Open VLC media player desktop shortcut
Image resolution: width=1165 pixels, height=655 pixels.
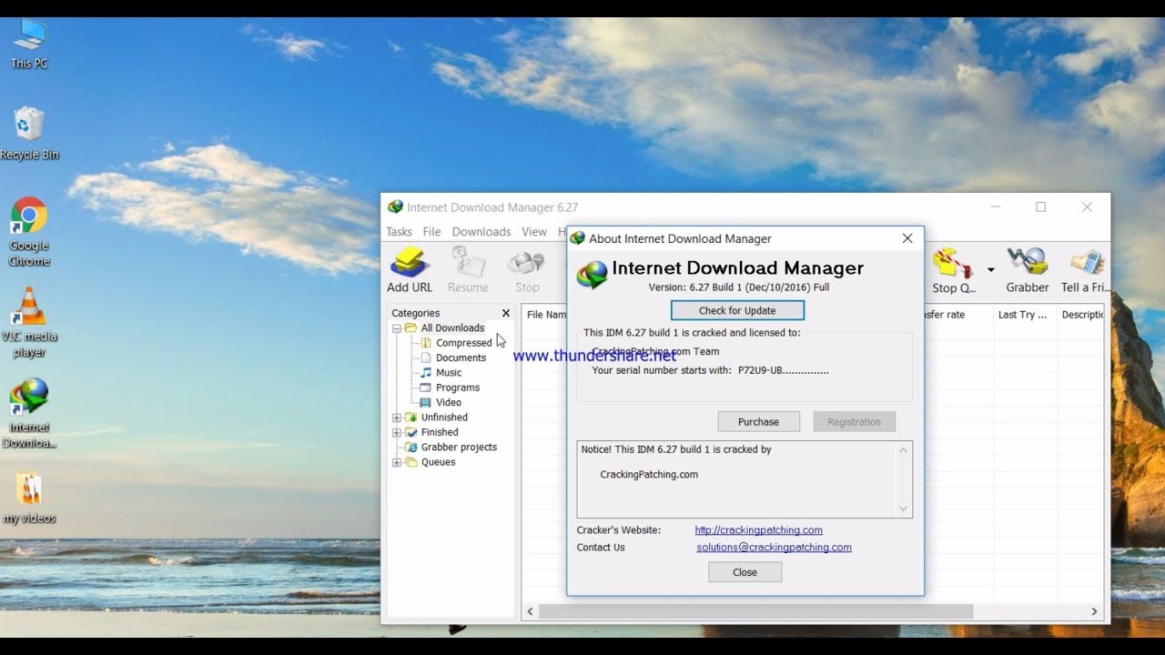[x=29, y=321]
